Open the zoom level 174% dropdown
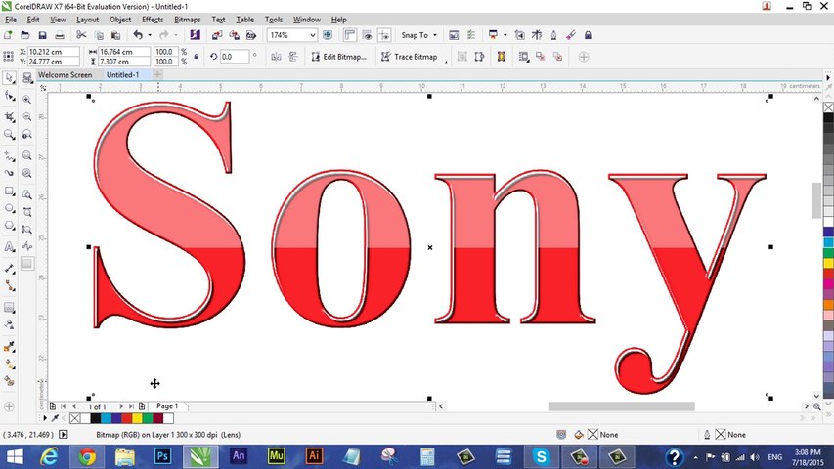Viewport: 834px width, 469px height. coord(313,35)
